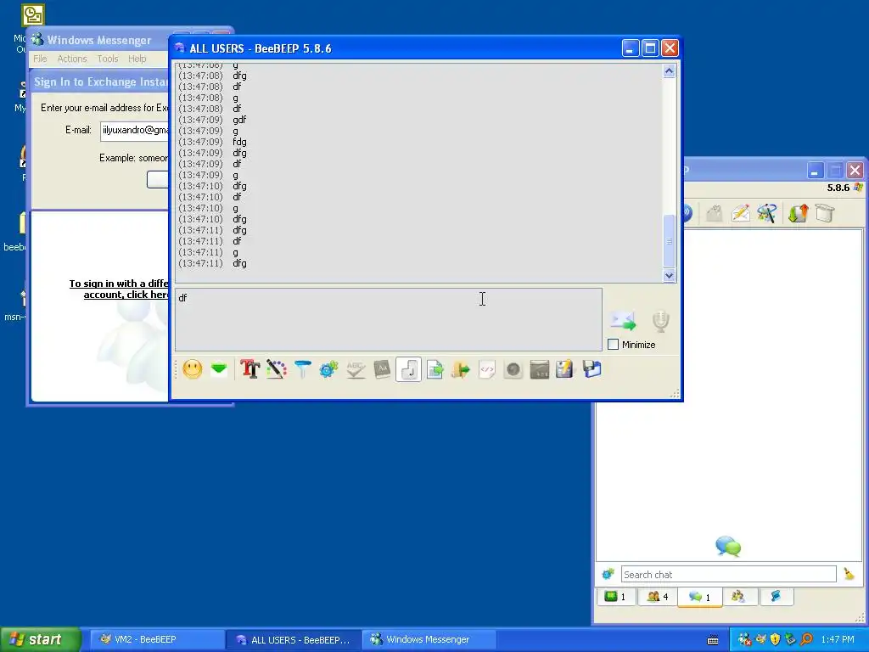Click the yellow security shield tray icon
This screenshot has height=652, width=869.
point(776,639)
